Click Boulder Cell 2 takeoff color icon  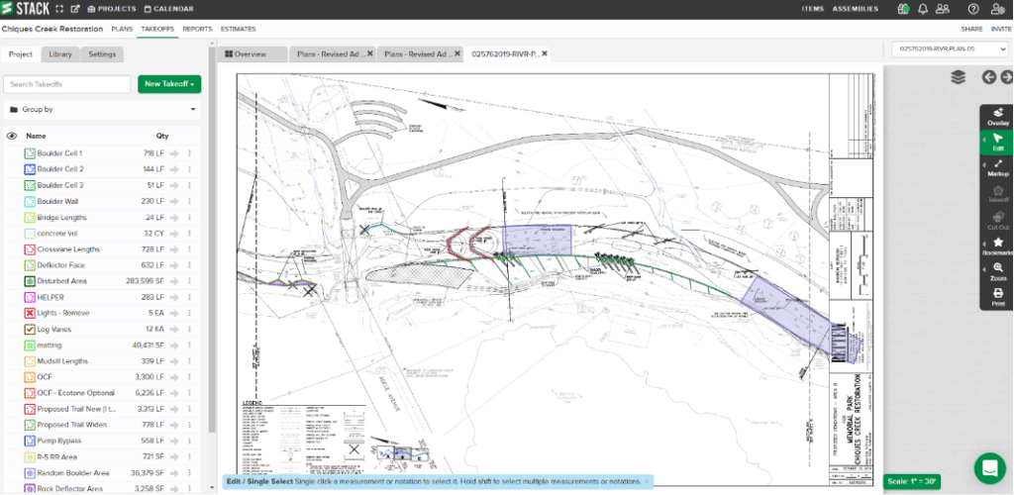point(29,169)
